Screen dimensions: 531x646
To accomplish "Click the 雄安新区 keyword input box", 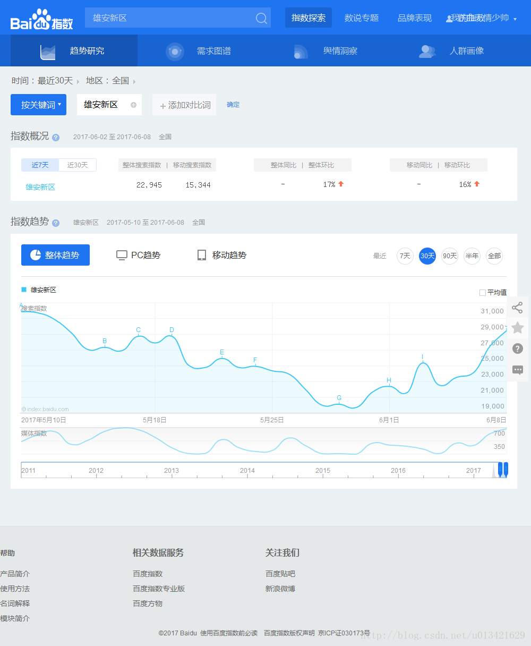I will coord(109,105).
